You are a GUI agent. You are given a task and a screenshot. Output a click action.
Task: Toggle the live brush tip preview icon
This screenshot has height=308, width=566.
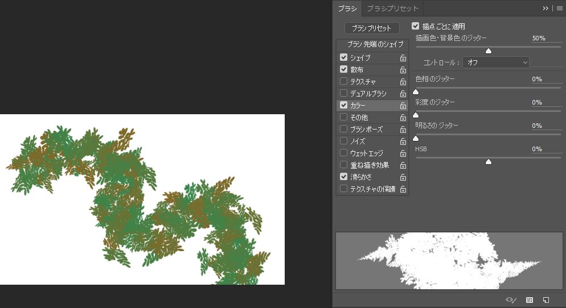point(511,299)
